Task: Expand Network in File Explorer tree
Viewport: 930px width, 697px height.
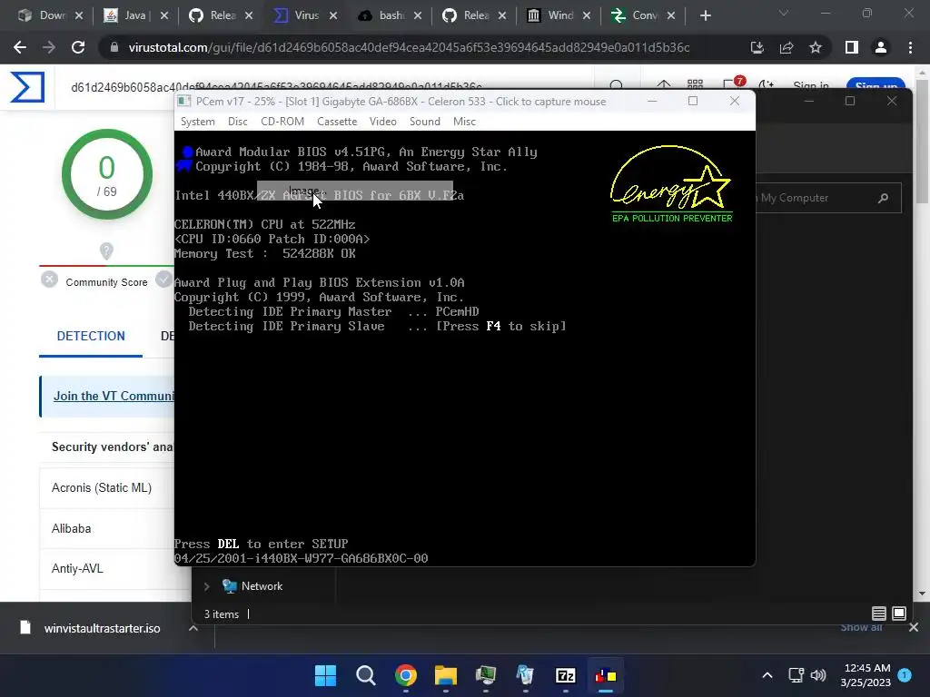Action: [206, 586]
